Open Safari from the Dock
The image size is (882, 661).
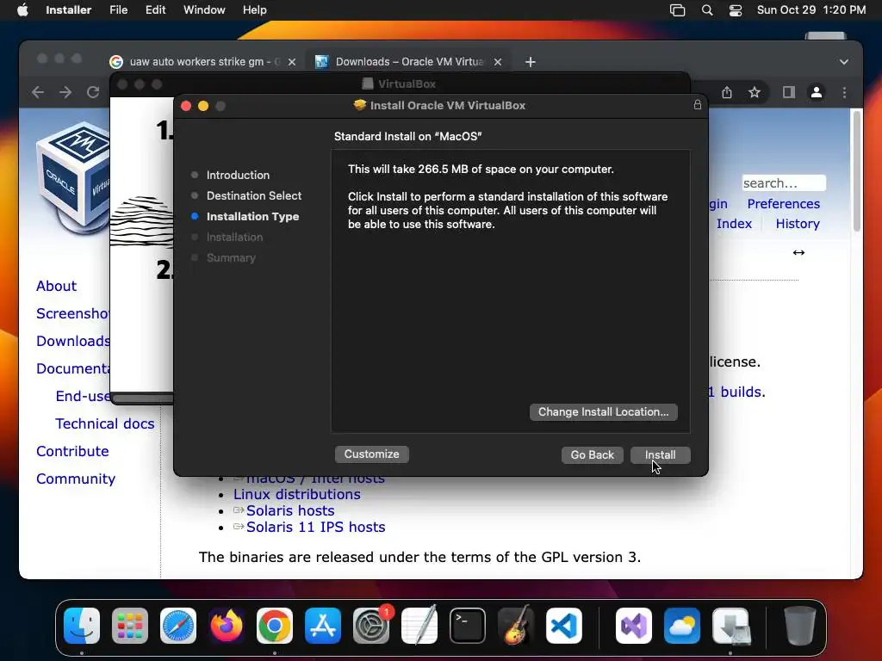(178, 626)
